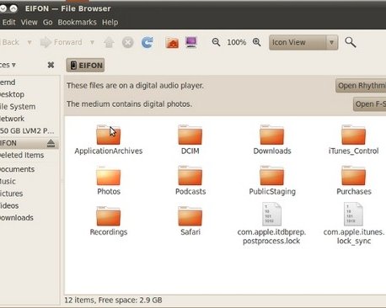Click the Open F-Spot button
Image resolution: width=386 pixels, height=308 pixels.
369,104
